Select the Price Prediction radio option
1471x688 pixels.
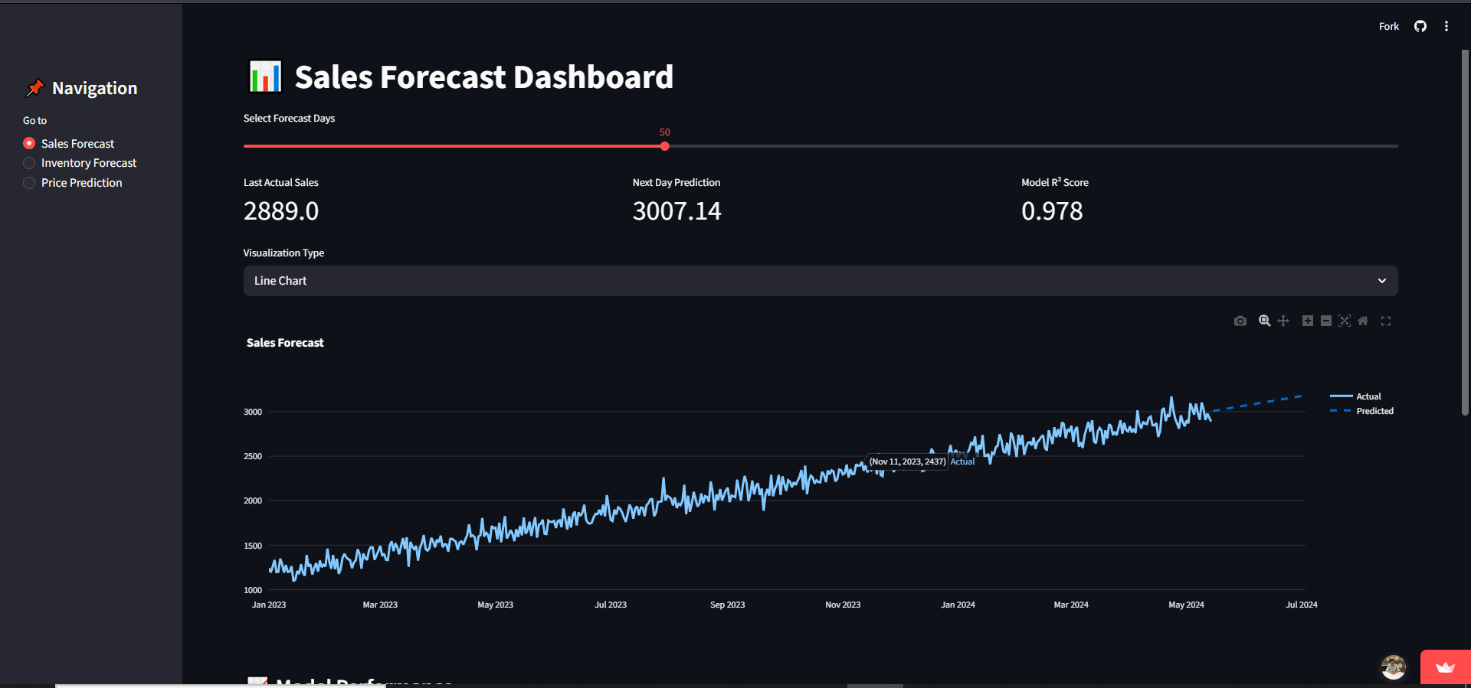[x=29, y=183]
